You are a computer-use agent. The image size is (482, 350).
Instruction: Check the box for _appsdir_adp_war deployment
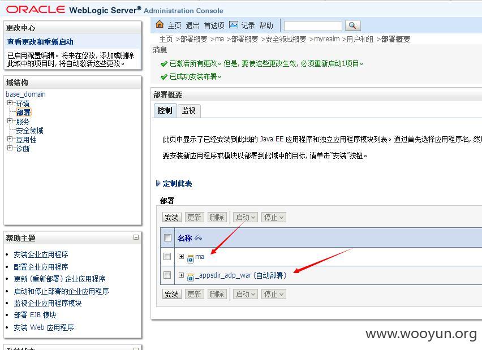tap(167, 275)
